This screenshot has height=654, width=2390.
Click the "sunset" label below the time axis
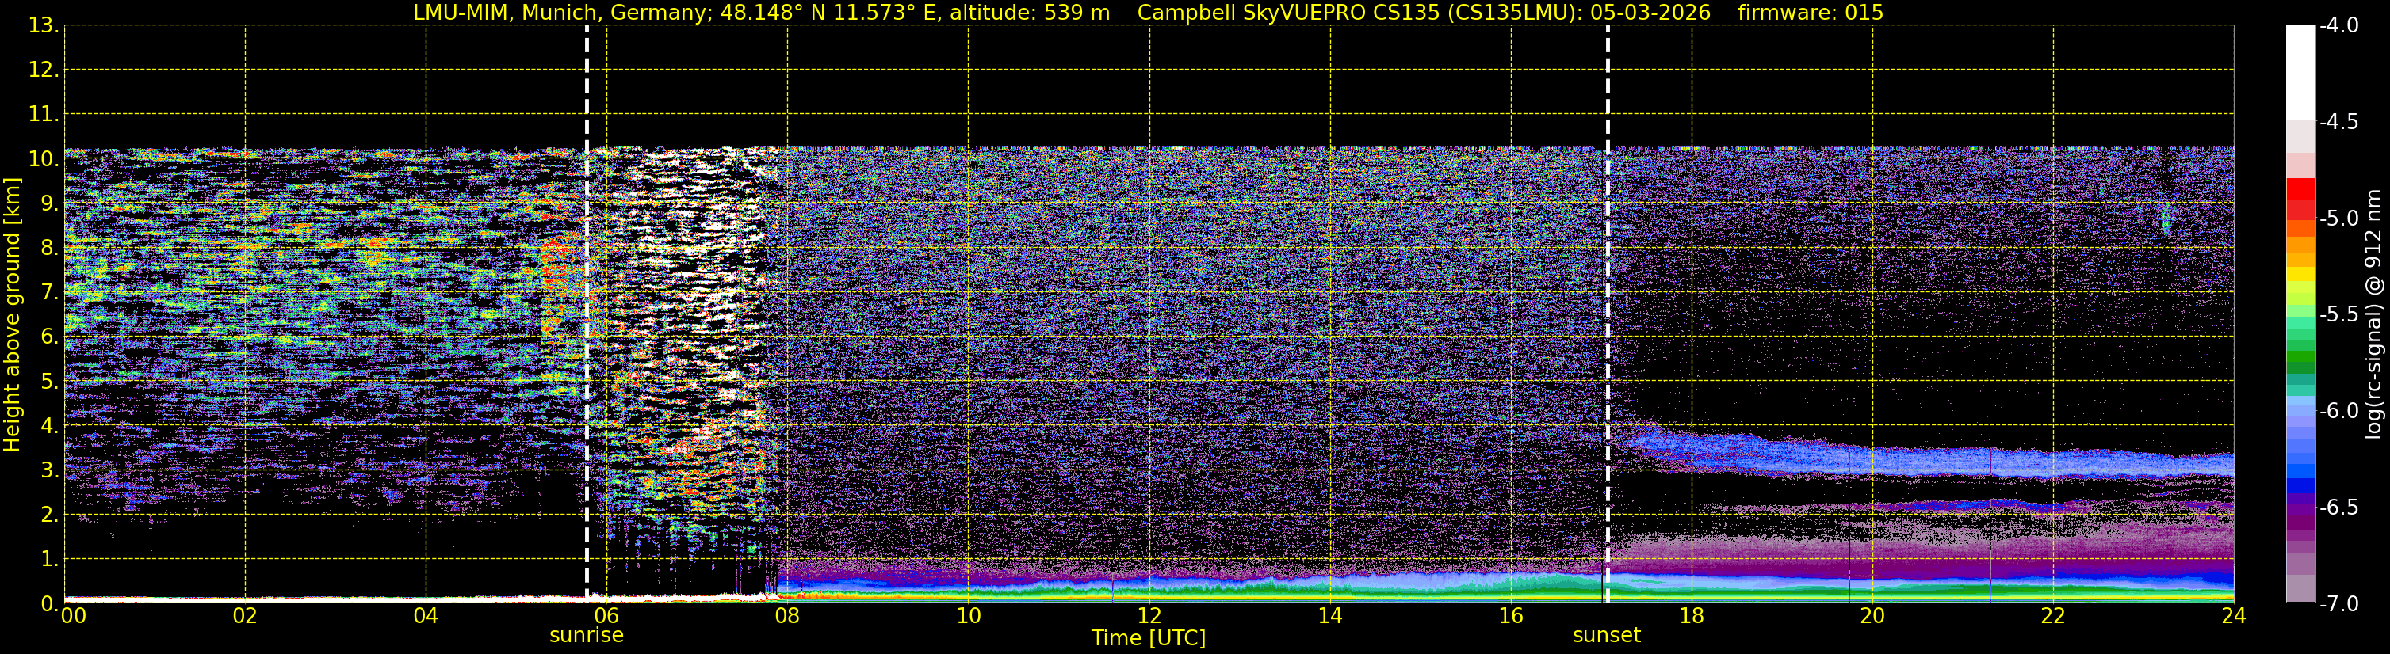pyautogui.click(x=1607, y=636)
